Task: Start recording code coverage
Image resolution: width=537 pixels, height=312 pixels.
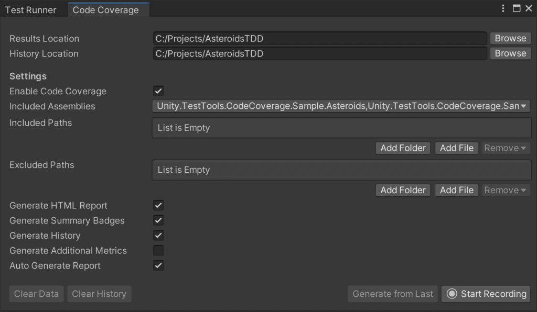Action: coord(488,294)
